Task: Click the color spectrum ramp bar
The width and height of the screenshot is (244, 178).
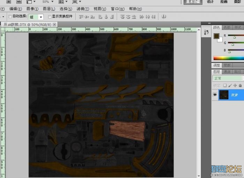Action: click(229, 58)
